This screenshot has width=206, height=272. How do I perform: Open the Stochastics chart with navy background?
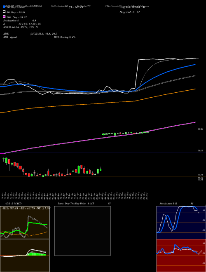click(181, 223)
